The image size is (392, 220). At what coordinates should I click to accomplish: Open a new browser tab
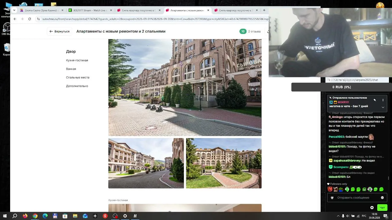pyautogui.click(x=264, y=10)
